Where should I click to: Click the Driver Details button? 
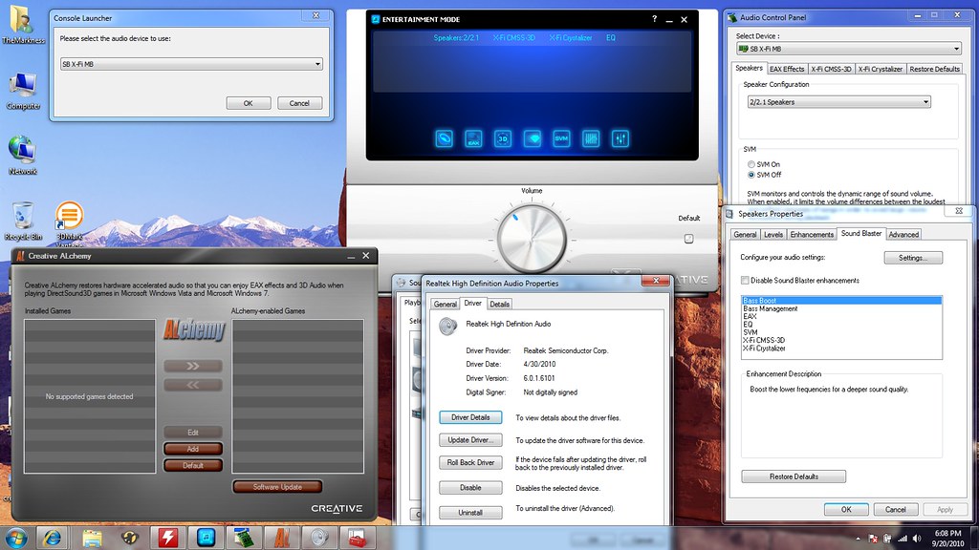coord(470,418)
